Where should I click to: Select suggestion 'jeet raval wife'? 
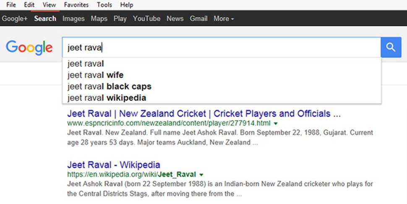222,75
